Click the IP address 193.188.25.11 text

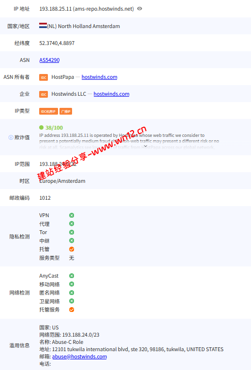[56, 9]
